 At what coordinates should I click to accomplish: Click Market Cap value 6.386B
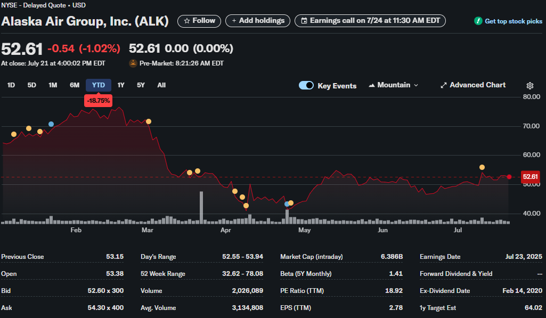pyautogui.click(x=392, y=257)
